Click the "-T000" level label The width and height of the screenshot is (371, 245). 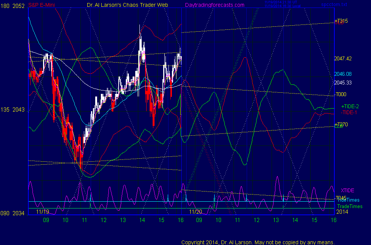pyautogui.click(x=340, y=94)
